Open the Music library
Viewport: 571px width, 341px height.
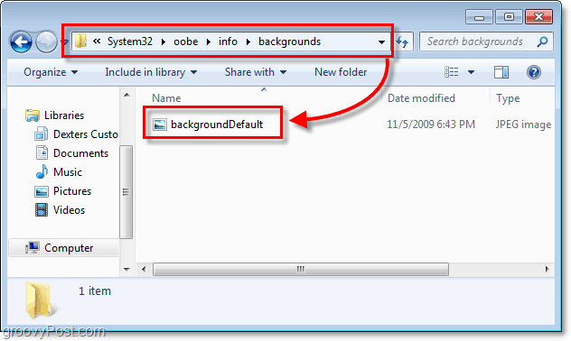[x=68, y=172]
